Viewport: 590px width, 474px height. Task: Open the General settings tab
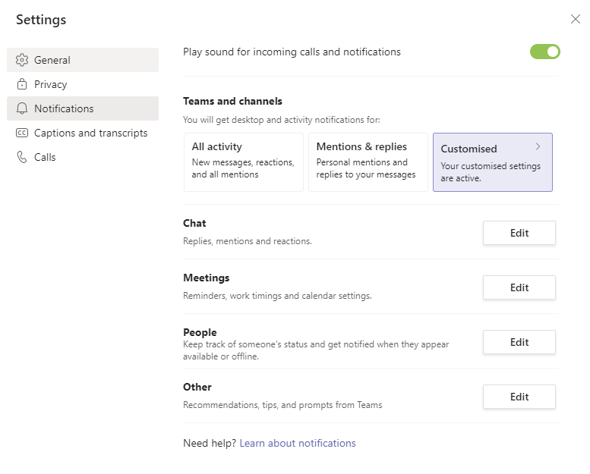(x=52, y=60)
